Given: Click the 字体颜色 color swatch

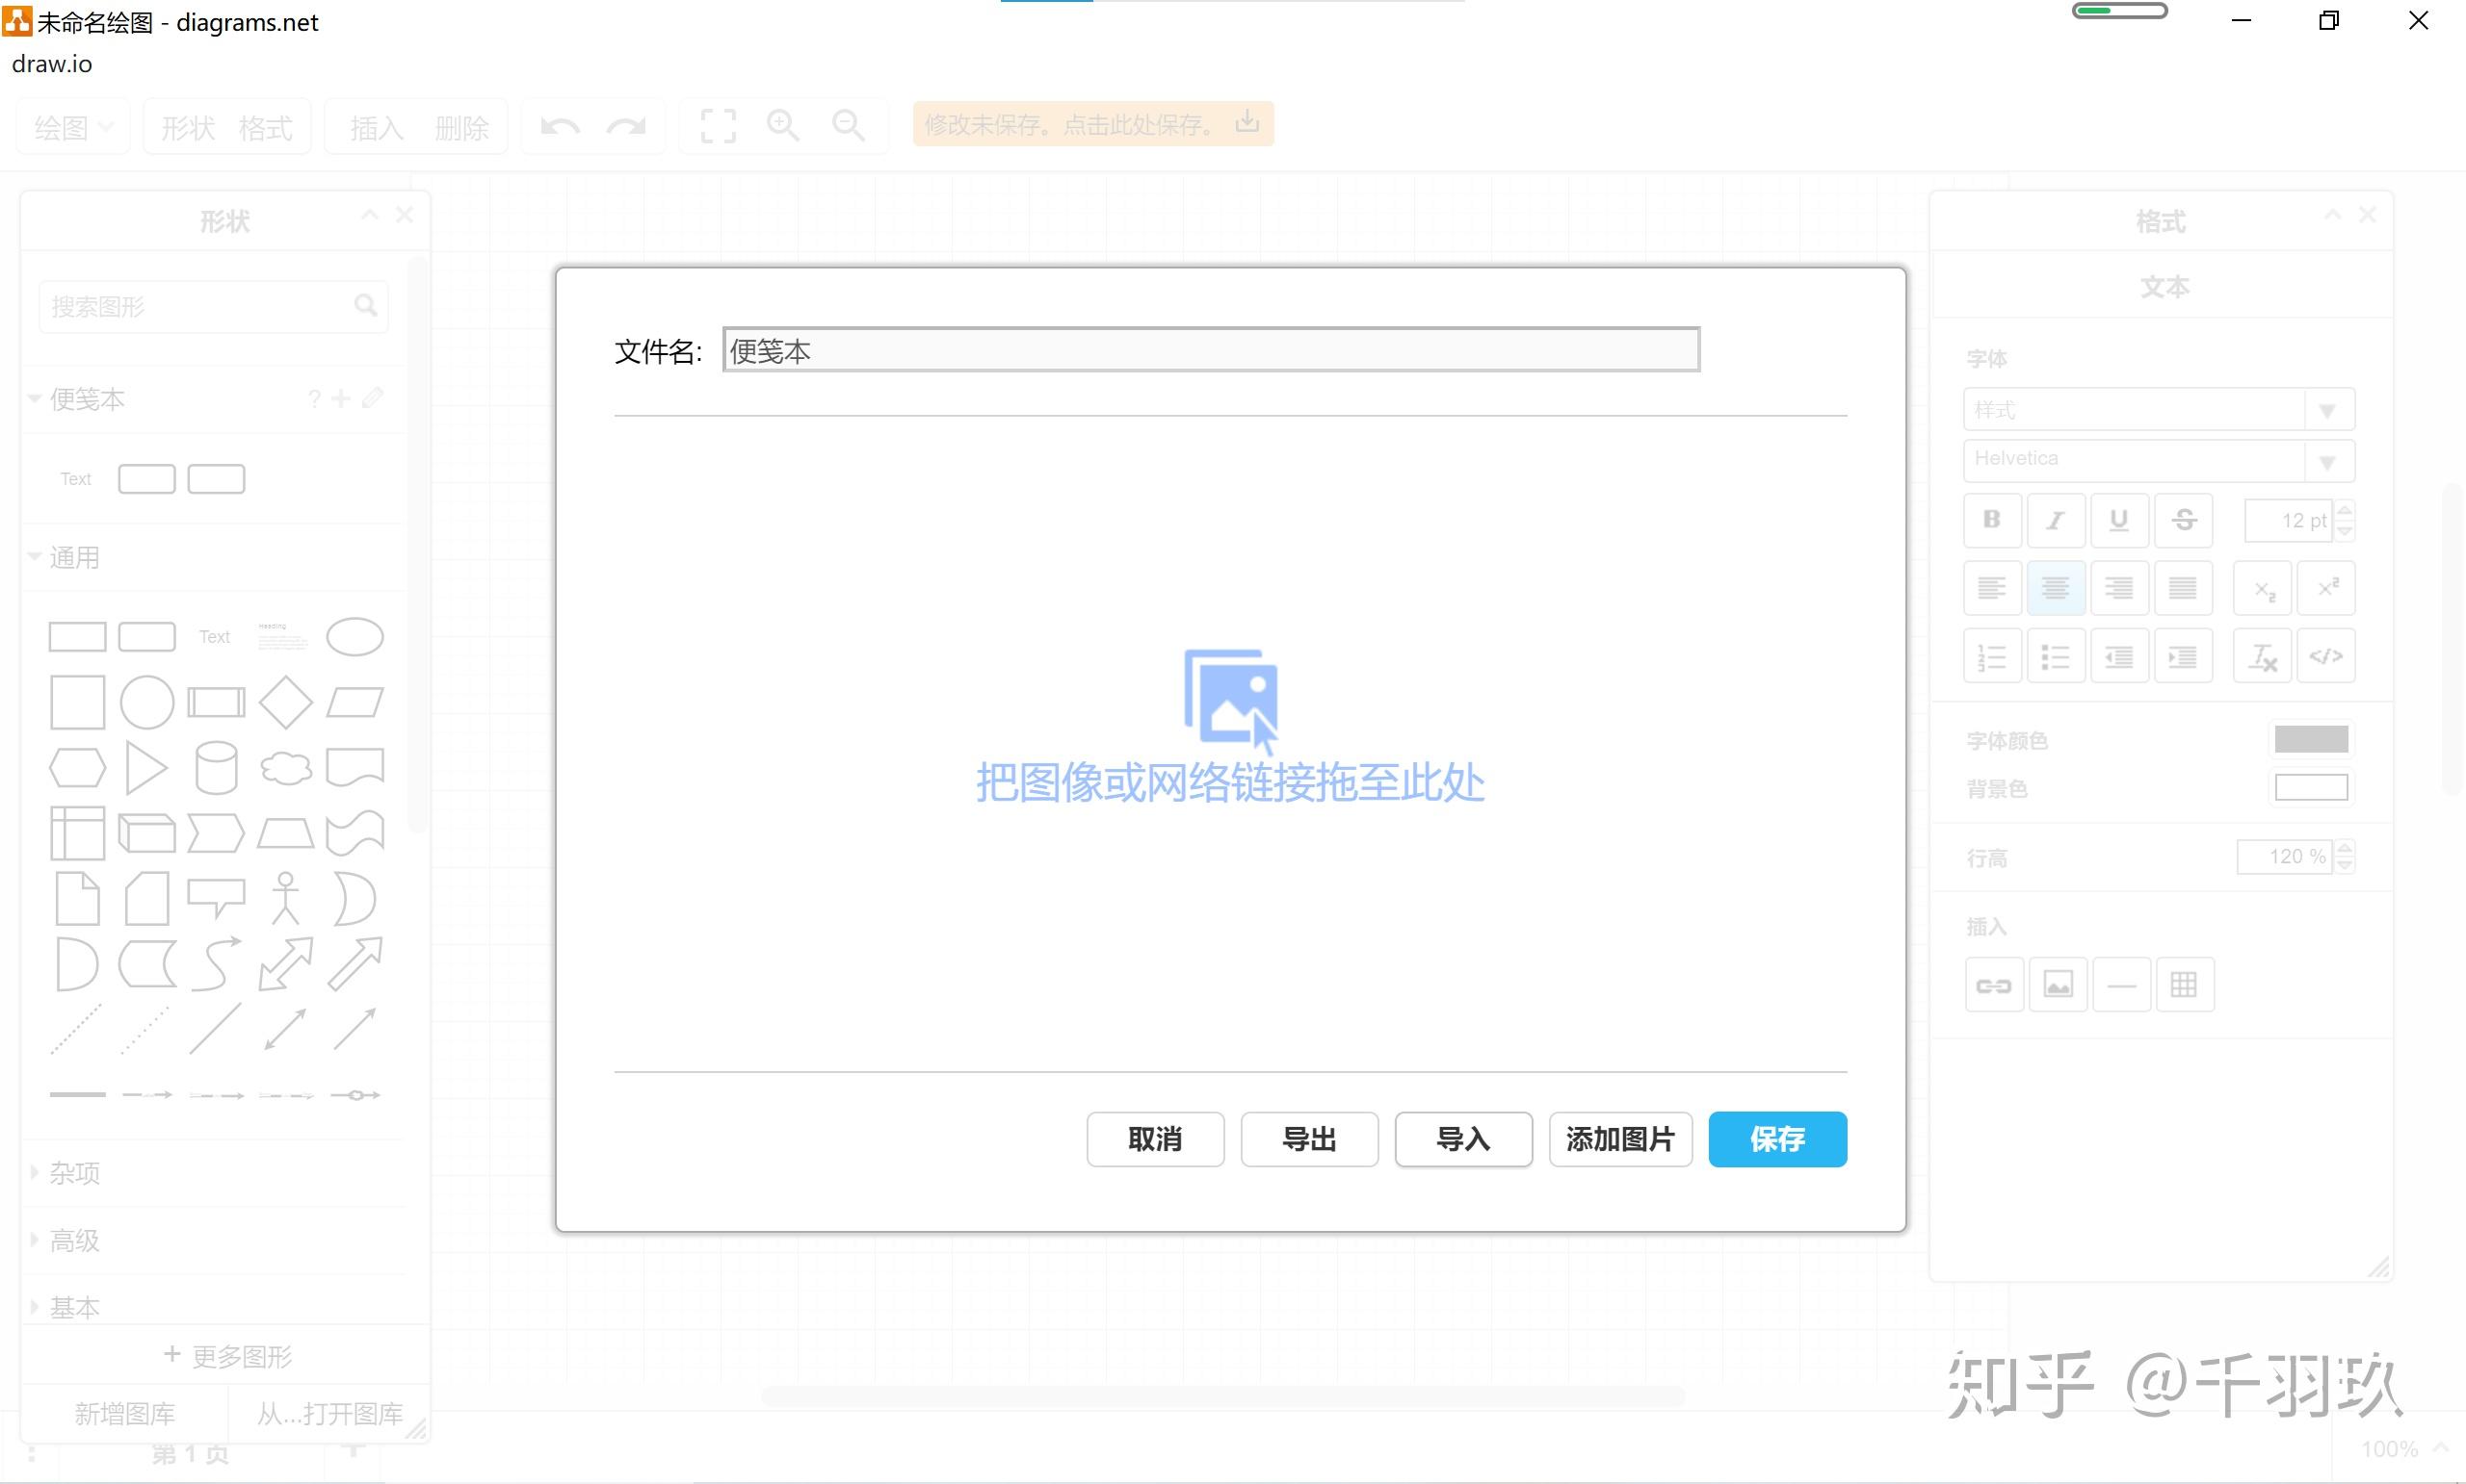Looking at the screenshot, I should 2311,740.
